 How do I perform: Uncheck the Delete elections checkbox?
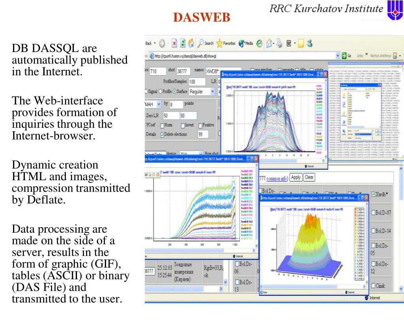tap(162, 135)
